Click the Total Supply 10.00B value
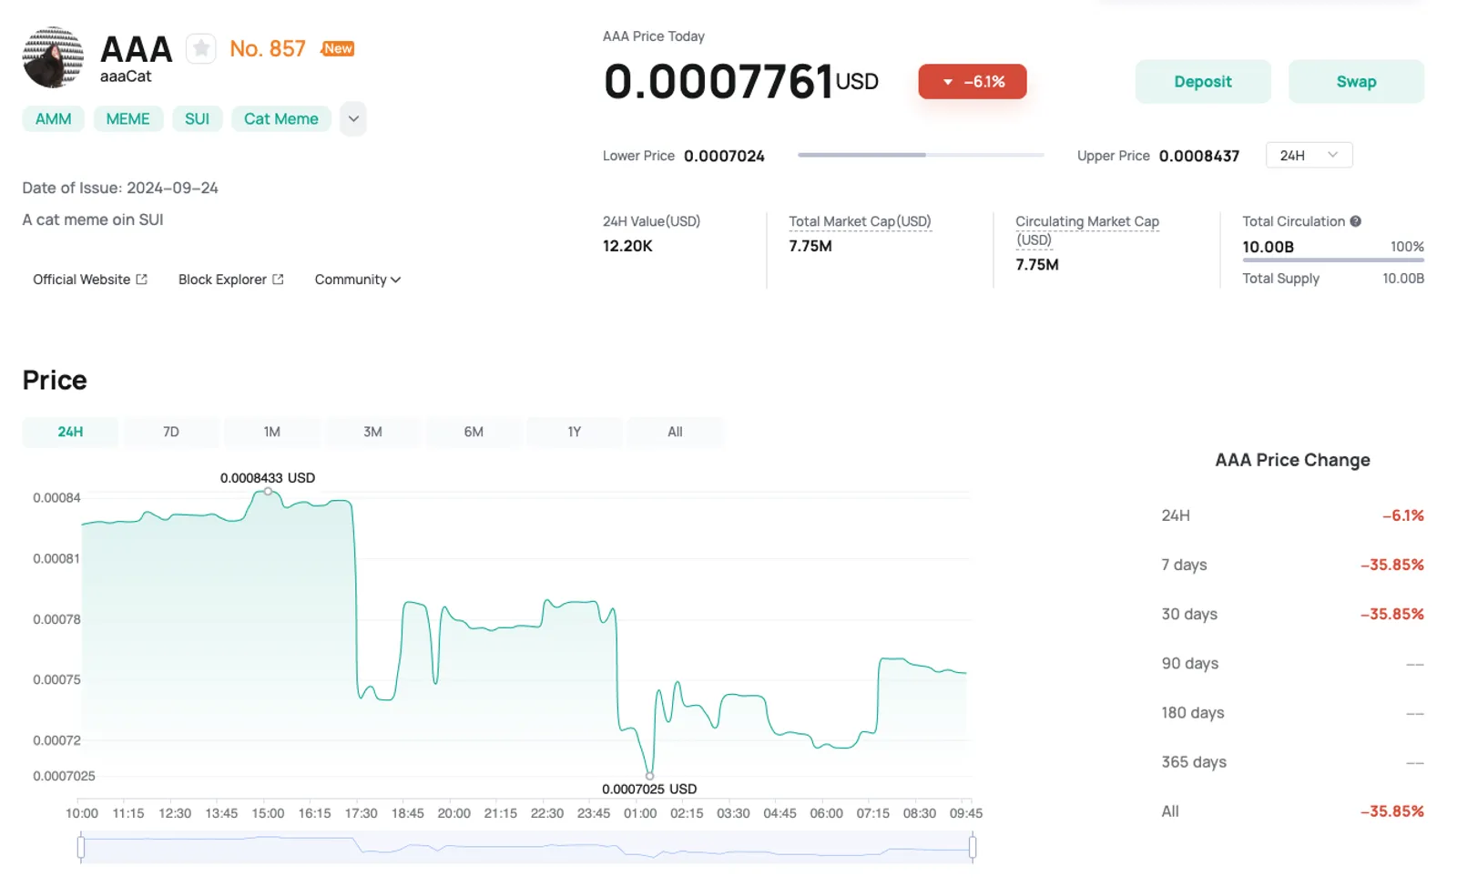Viewport: 1457px width, 887px height. tap(1403, 279)
